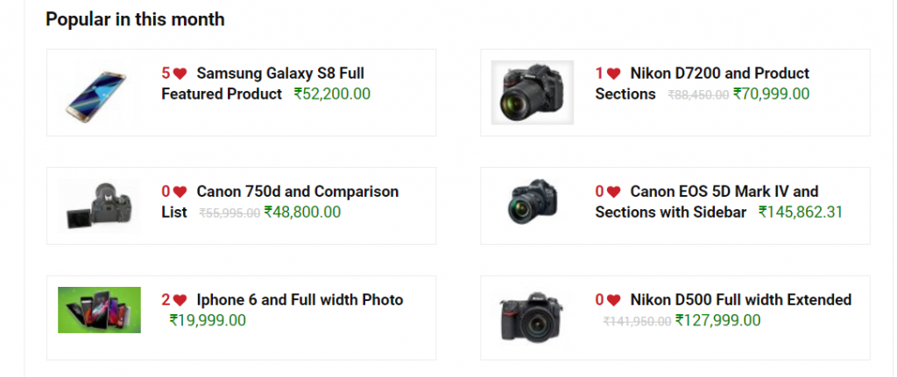
Task: View the Canon EOS 5D Mark IV image
Action: click(532, 202)
